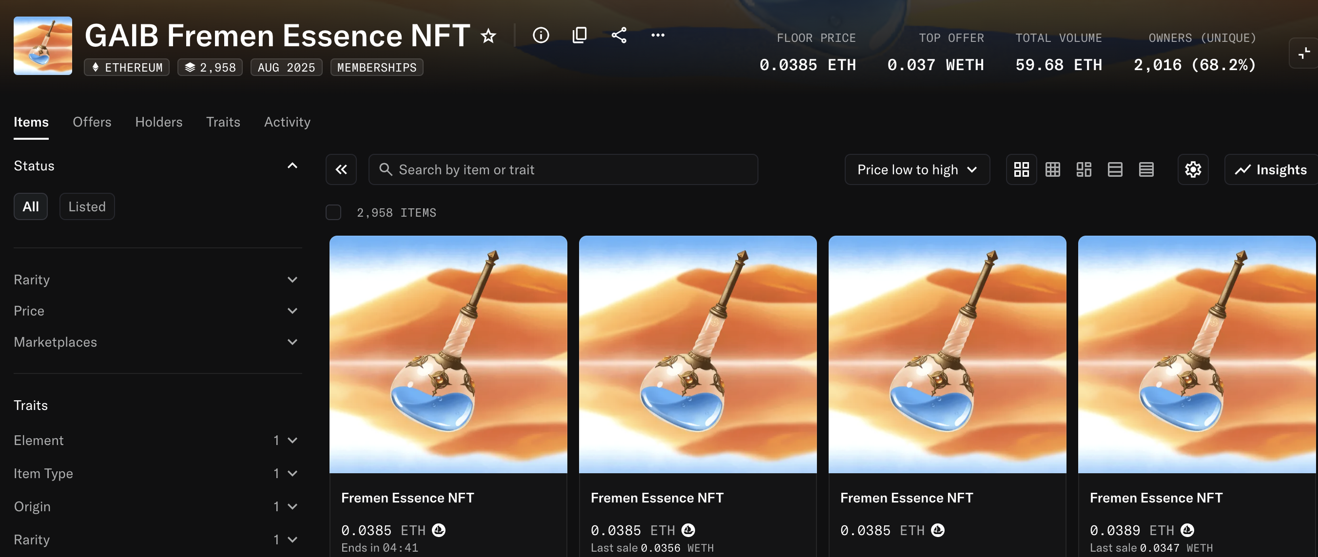Click the collapse banner icon at right edge

(1304, 53)
